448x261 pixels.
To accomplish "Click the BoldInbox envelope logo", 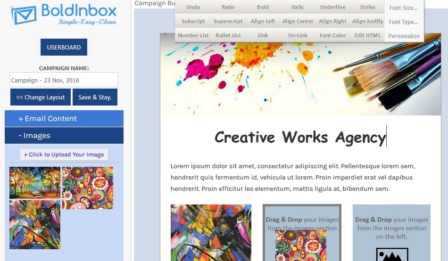I will [23, 15].
